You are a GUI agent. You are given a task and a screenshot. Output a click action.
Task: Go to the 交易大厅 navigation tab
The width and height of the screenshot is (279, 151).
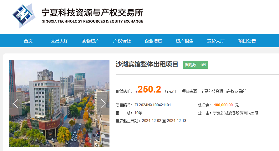coord(59,41)
